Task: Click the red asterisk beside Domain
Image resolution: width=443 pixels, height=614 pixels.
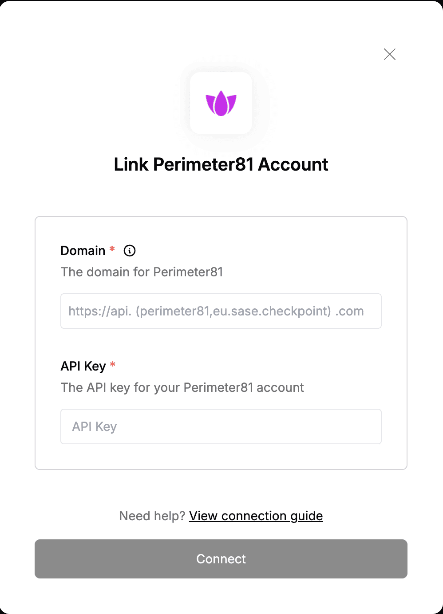Action: (x=112, y=249)
